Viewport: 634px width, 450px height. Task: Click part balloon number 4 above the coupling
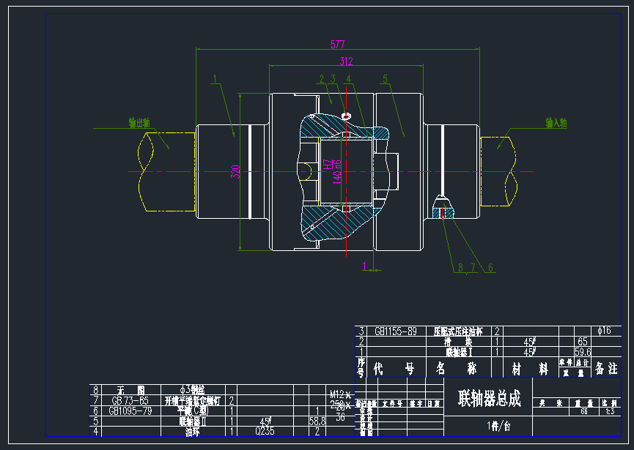tap(349, 79)
